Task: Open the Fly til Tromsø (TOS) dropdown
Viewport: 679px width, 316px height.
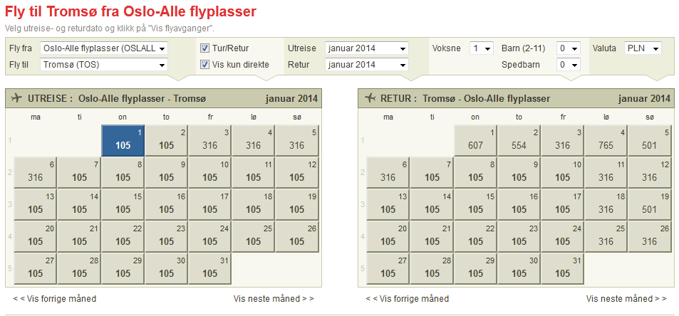Action: tap(103, 65)
